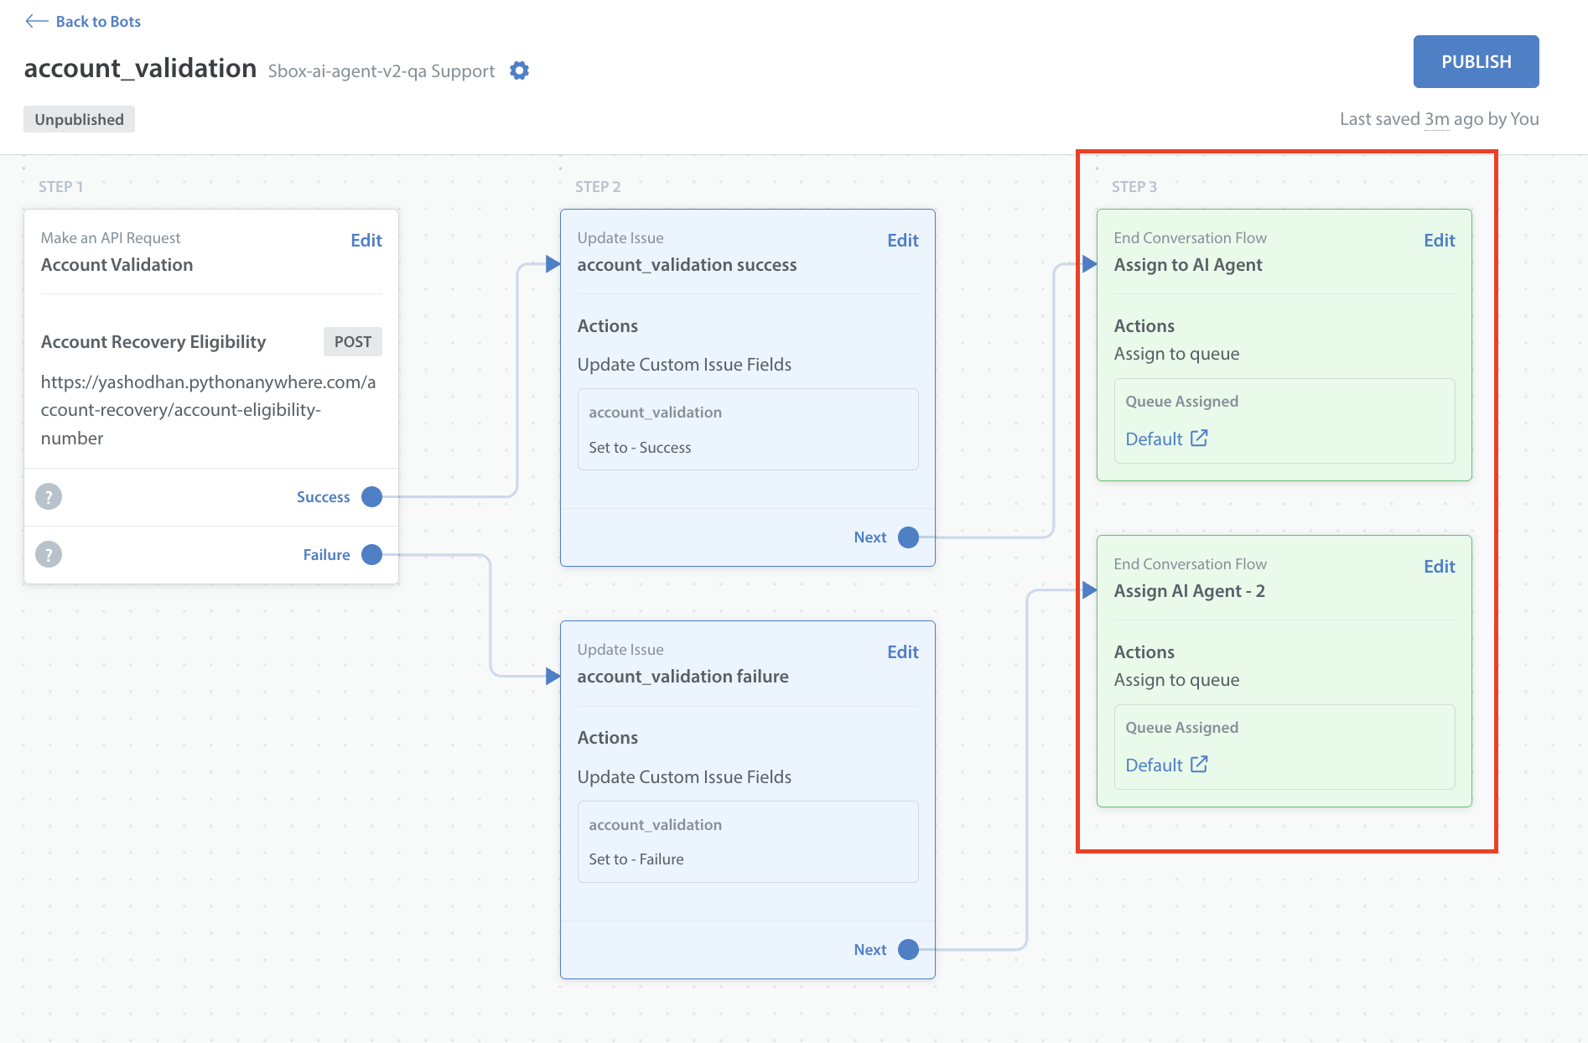This screenshot has height=1043, width=1588.
Task: Click the help icon beside Success
Action: pyautogui.click(x=49, y=496)
